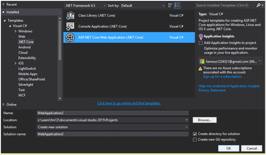Enable Add Application Insights to project
The height and width of the screenshot is (155, 266).
(x=201, y=43)
